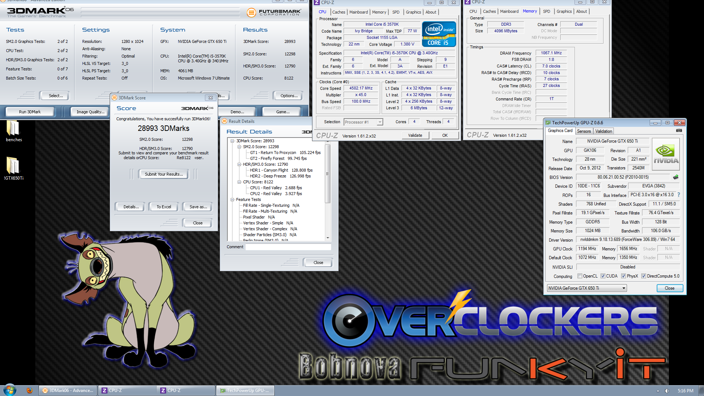Open SPD tab in left CPU-Z window
Image resolution: width=704 pixels, height=396 pixels.
tap(396, 12)
